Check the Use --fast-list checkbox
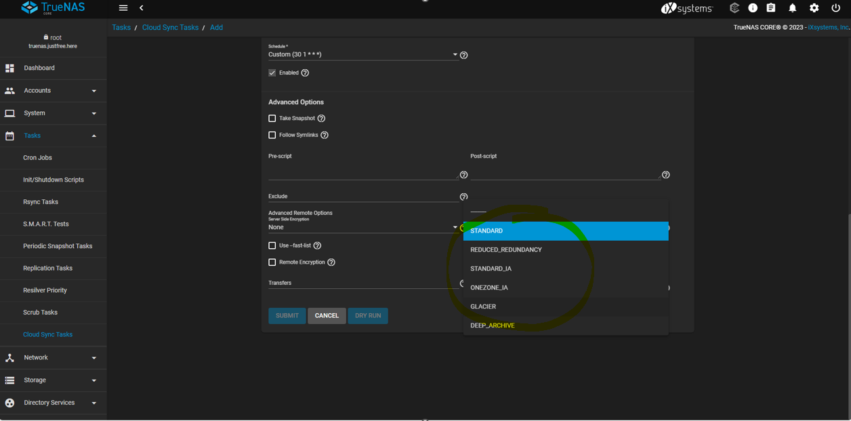Image resolution: width=851 pixels, height=421 pixels. coord(272,245)
